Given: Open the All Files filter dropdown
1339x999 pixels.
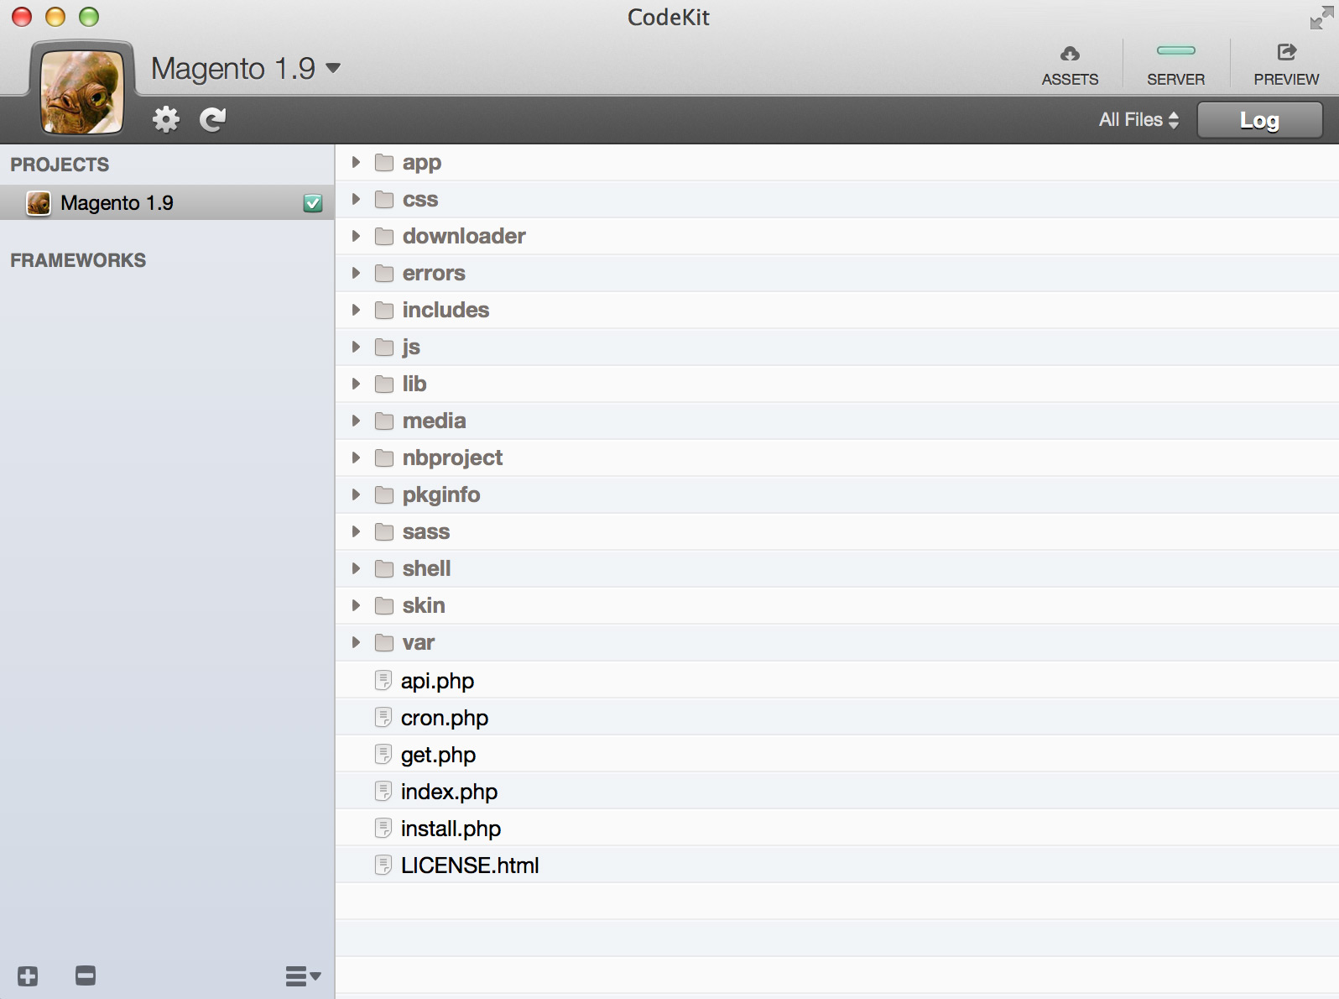Looking at the screenshot, I should tap(1139, 120).
